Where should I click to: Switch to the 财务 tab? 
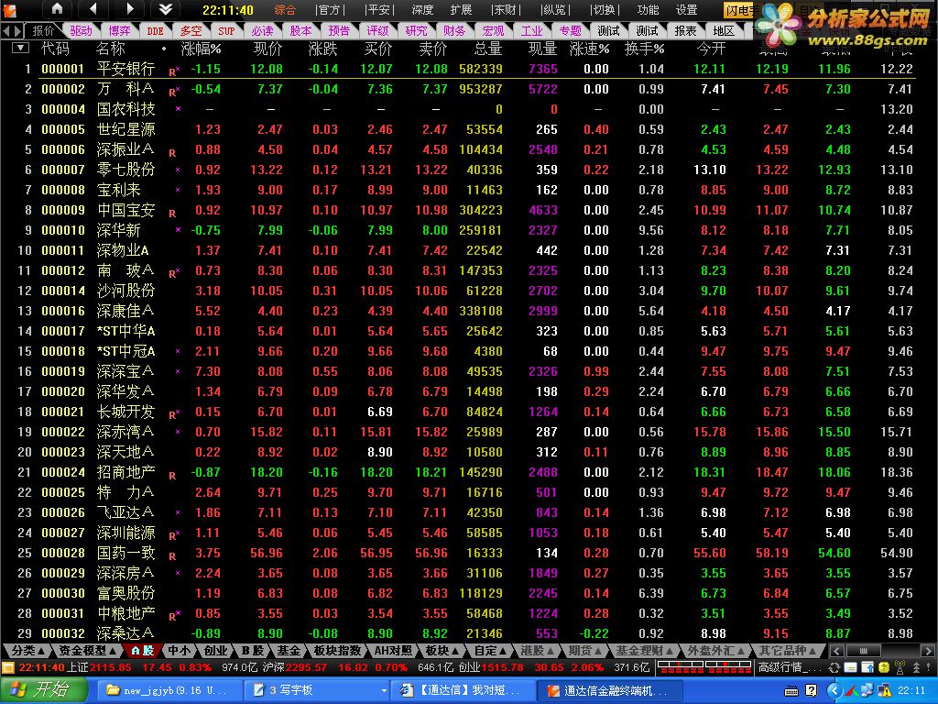454,30
